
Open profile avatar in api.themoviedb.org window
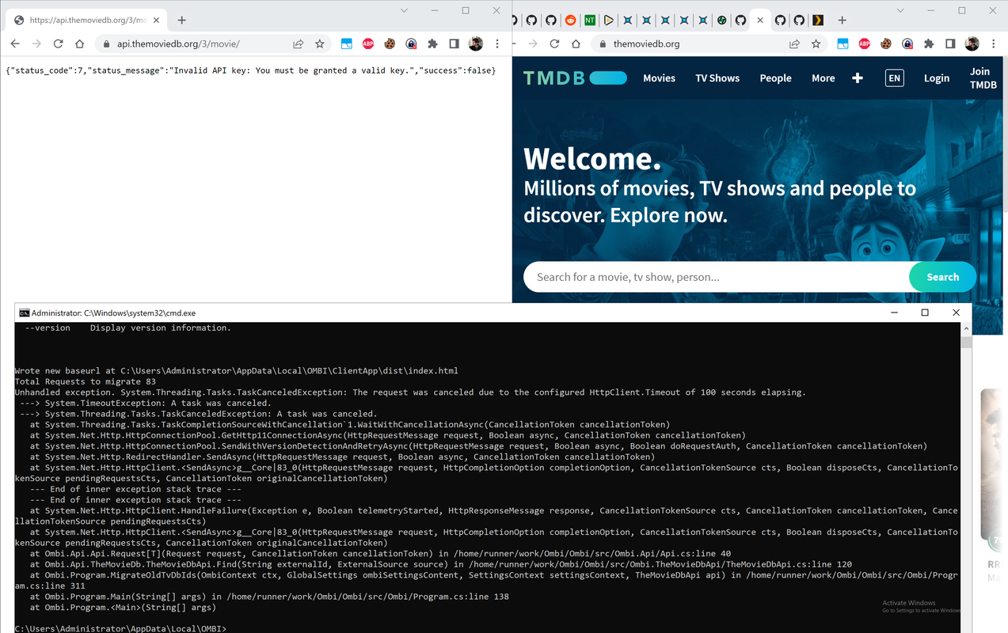[x=475, y=44]
